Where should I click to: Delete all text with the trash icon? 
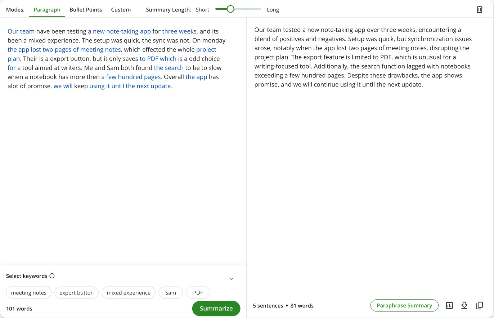point(479,10)
